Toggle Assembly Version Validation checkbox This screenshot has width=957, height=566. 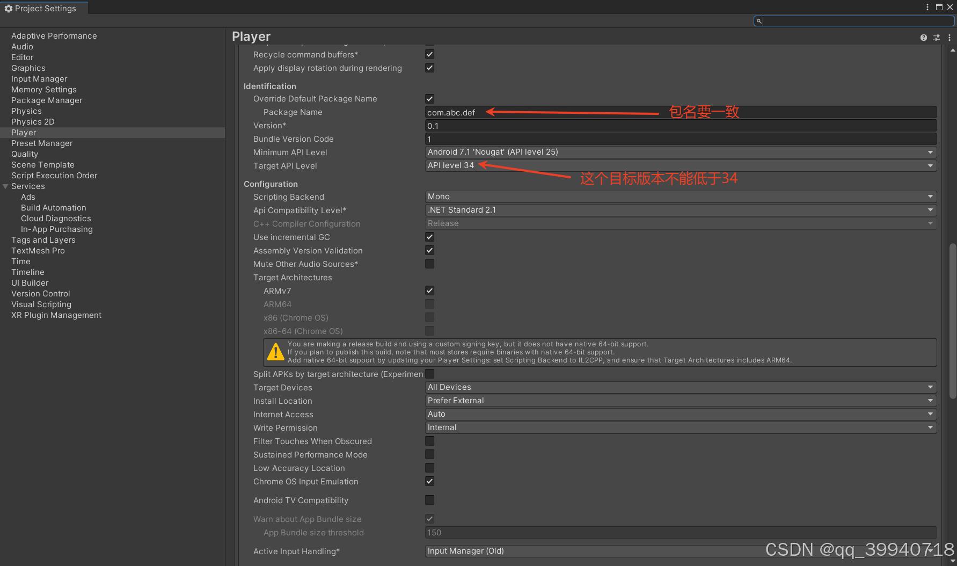coord(429,250)
